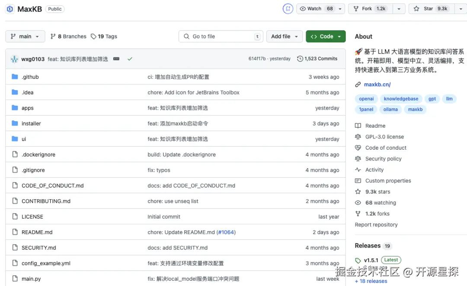Select the 1panel topic tag
Image resolution: width=467 pixels, height=286 pixels.
point(366,109)
